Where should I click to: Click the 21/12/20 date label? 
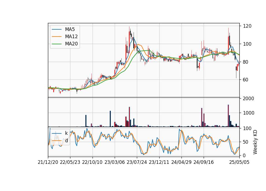48,162
